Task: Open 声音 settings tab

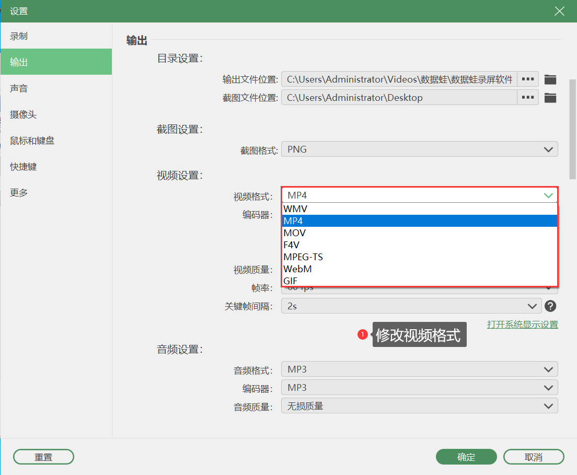Action: pos(56,88)
